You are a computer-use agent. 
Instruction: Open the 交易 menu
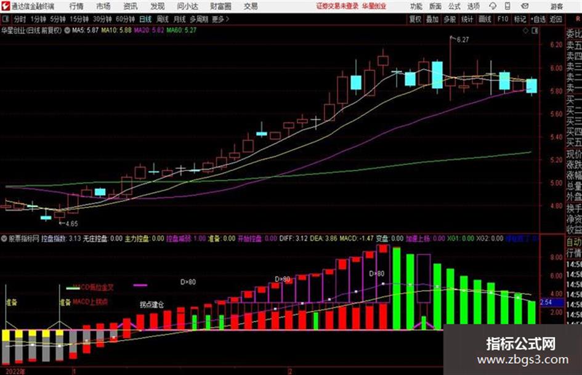click(251, 6)
